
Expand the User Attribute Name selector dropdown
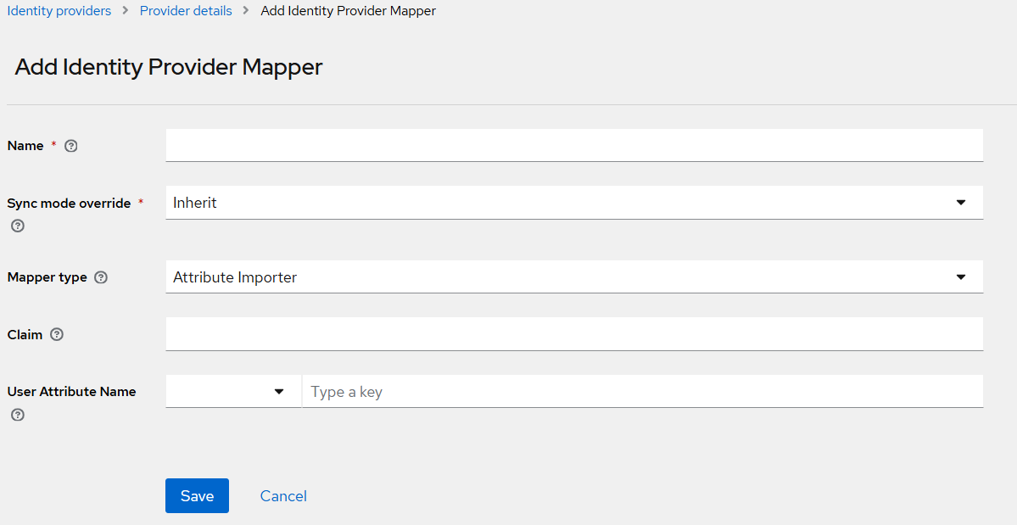coord(233,392)
